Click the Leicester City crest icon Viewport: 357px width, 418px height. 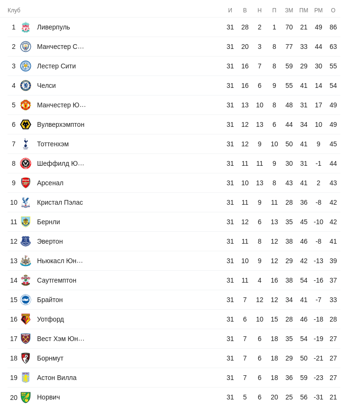pos(26,66)
